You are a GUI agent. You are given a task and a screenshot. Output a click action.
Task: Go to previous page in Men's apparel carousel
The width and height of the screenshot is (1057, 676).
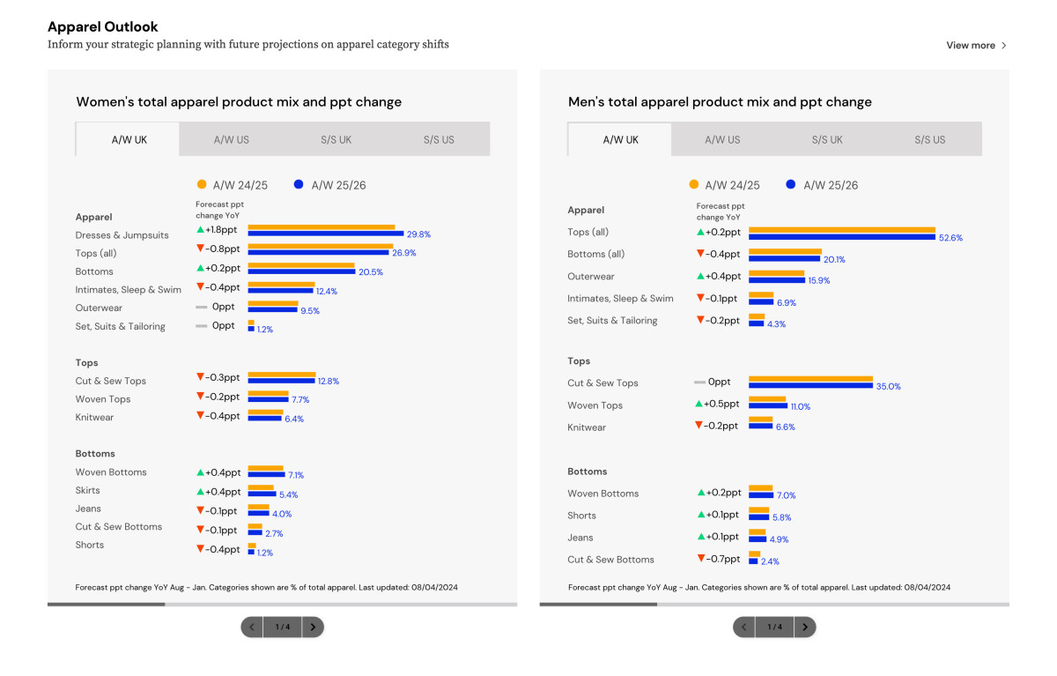(x=744, y=627)
